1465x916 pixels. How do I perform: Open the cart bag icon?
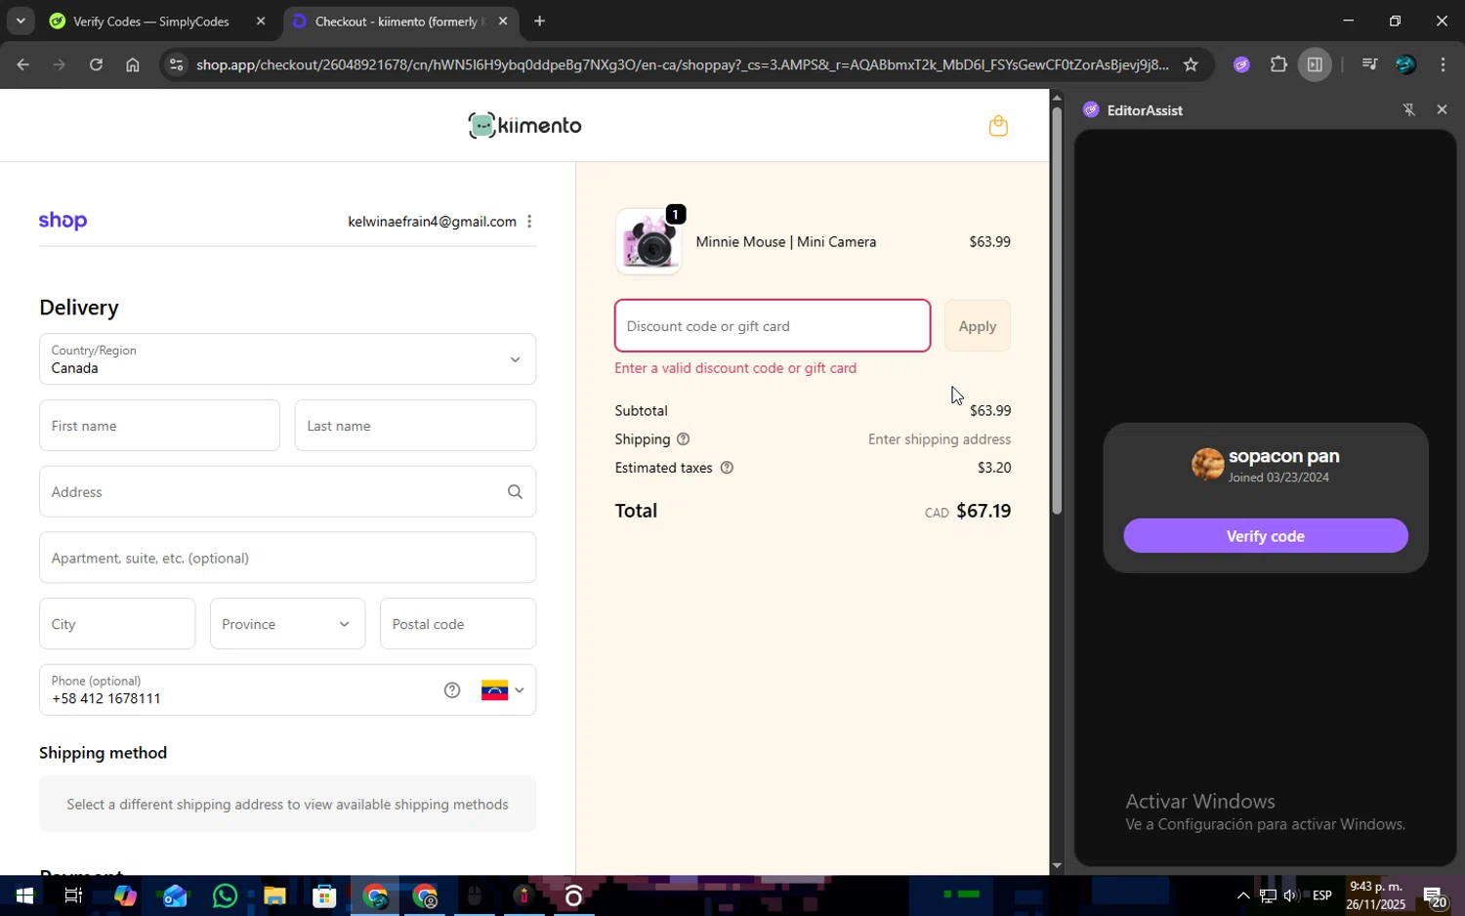tap(997, 125)
